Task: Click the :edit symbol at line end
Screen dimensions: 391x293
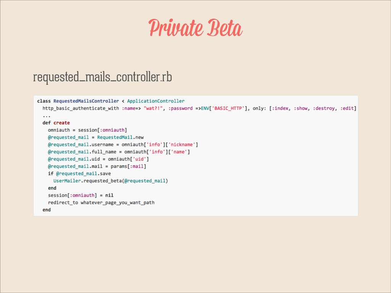Action: pyautogui.click(x=347, y=108)
